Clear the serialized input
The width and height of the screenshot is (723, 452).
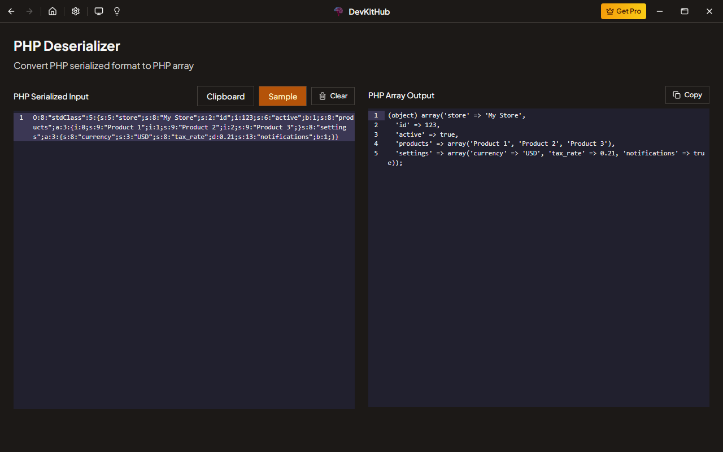(333, 96)
